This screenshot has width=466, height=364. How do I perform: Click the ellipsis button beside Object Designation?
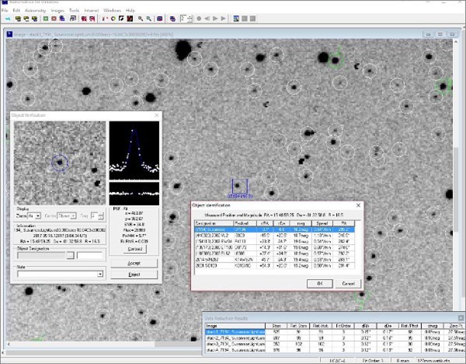[x=70, y=256]
